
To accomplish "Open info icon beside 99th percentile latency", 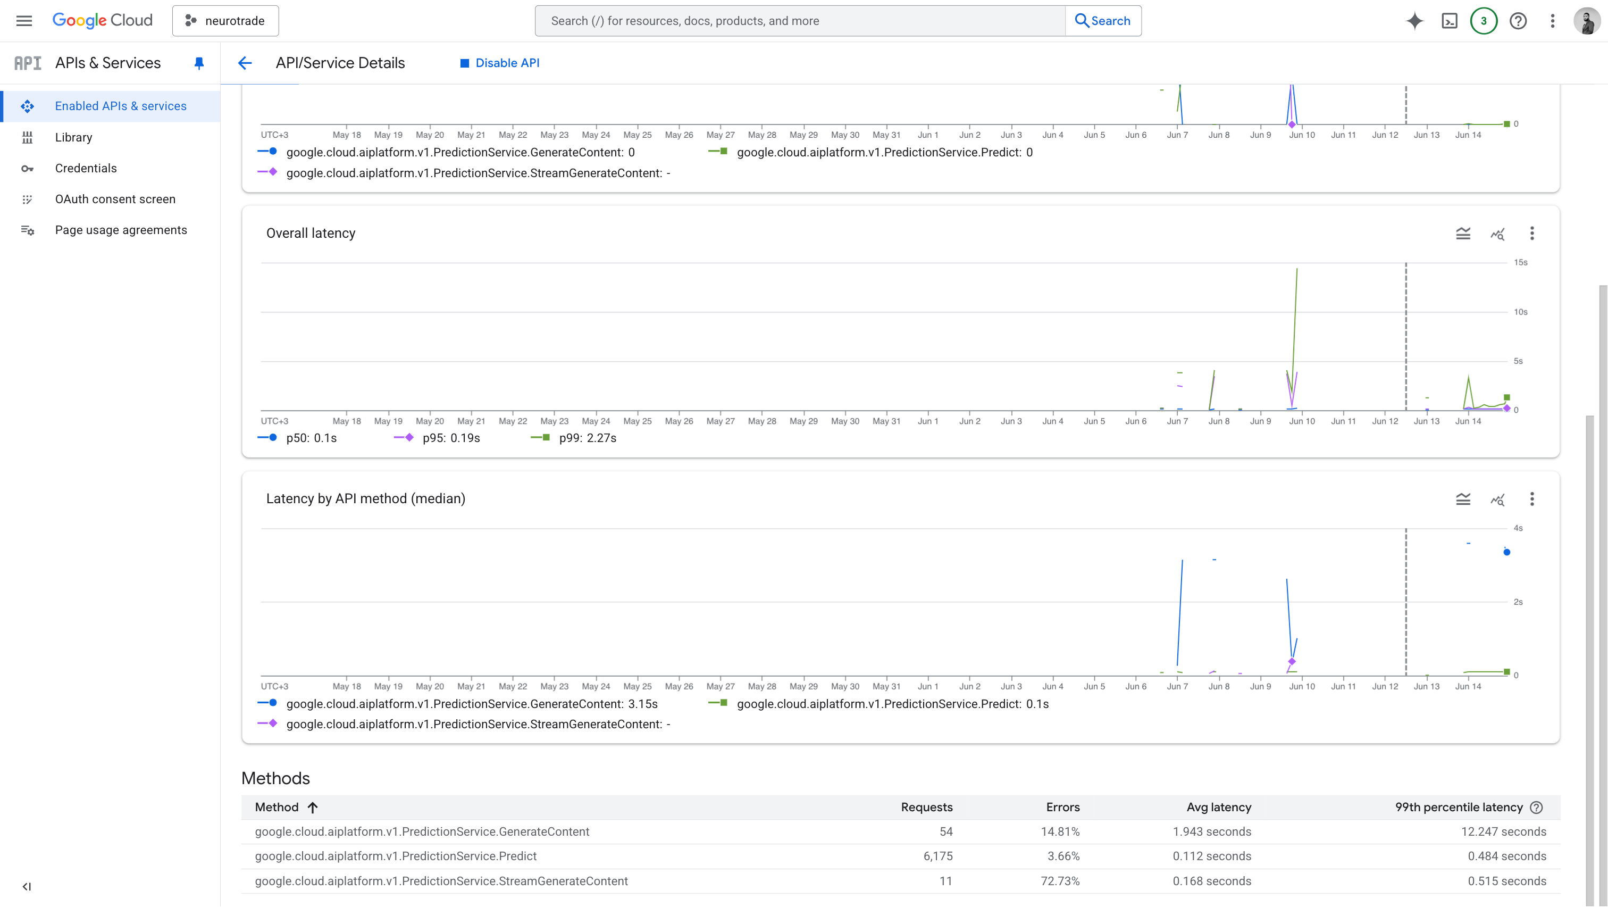I will click(x=1537, y=807).
